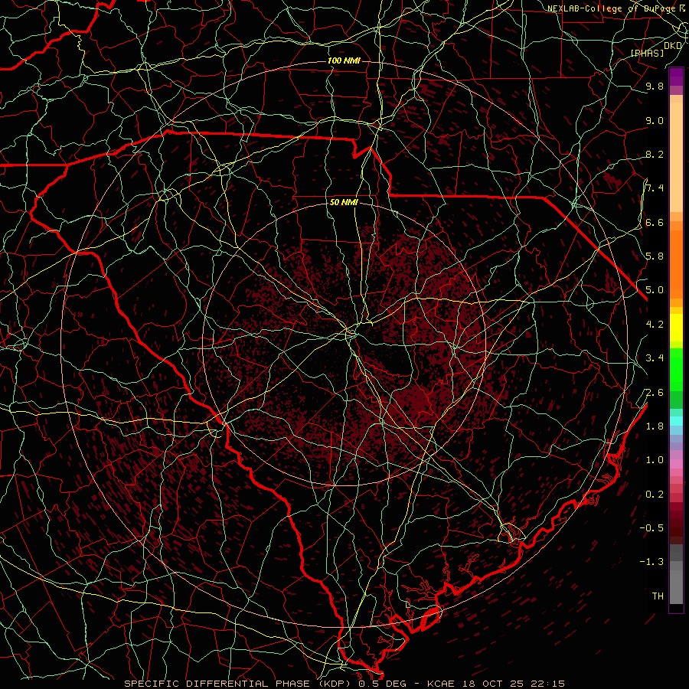
Task: Click the bright green segment of color bar
Action: pyautogui.click(x=676, y=370)
